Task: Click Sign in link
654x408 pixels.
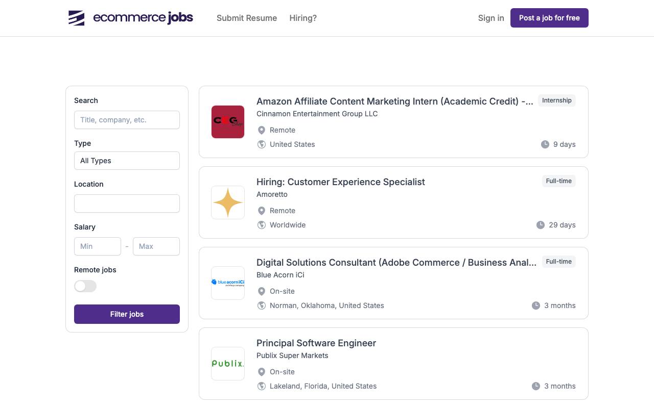Action: (491, 18)
